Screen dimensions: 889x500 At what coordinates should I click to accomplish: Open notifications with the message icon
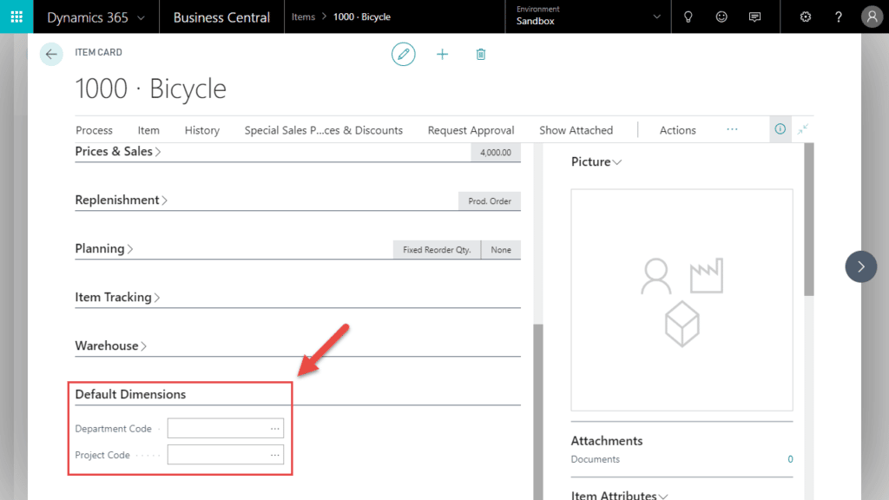[x=754, y=16]
